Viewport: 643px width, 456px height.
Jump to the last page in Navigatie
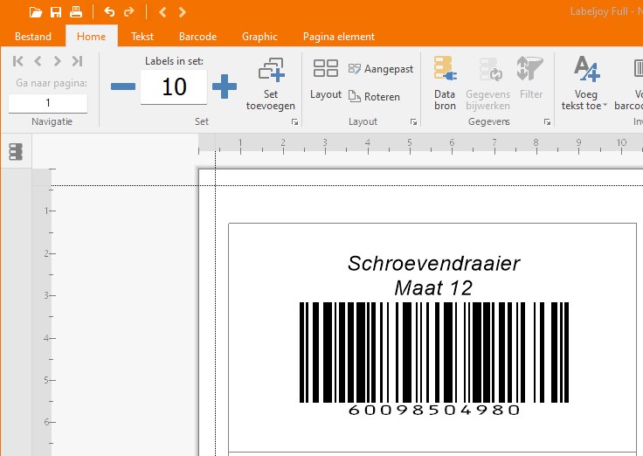[77, 61]
